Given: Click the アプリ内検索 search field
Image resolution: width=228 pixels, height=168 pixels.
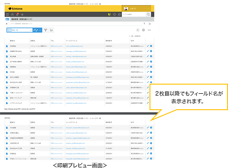Looking at the screenshot, I should click(x=134, y=14).
